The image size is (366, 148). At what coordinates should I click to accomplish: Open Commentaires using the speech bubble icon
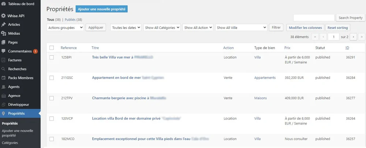click(x=3, y=51)
